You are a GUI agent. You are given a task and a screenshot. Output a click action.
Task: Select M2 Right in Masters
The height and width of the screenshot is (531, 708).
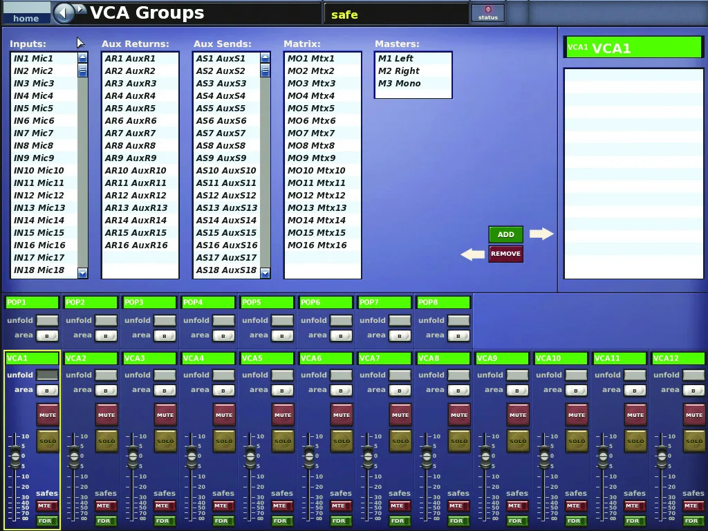point(413,71)
